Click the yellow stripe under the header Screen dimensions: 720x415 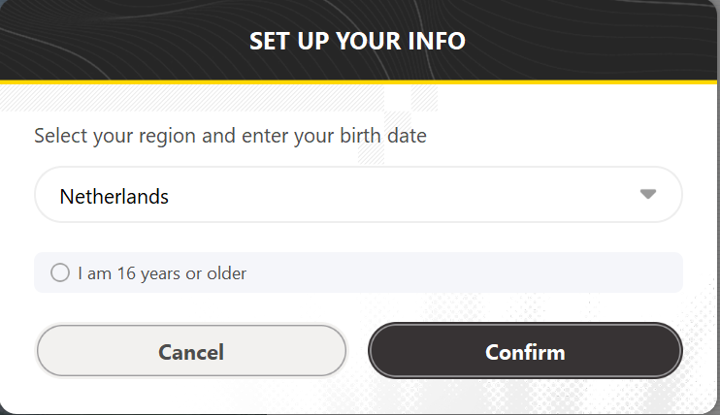[x=359, y=83]
